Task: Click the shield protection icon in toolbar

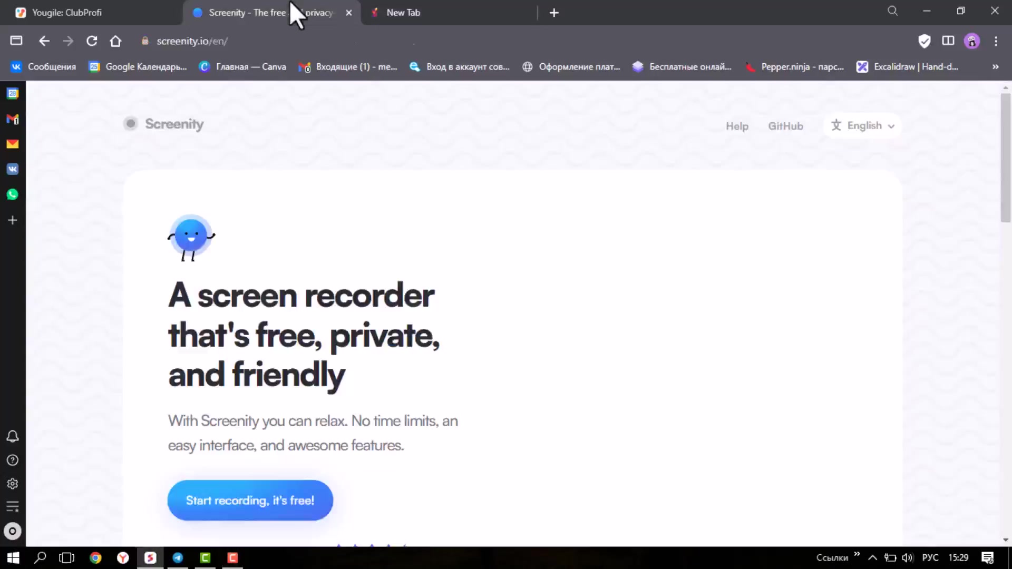Action: point(924,41)
